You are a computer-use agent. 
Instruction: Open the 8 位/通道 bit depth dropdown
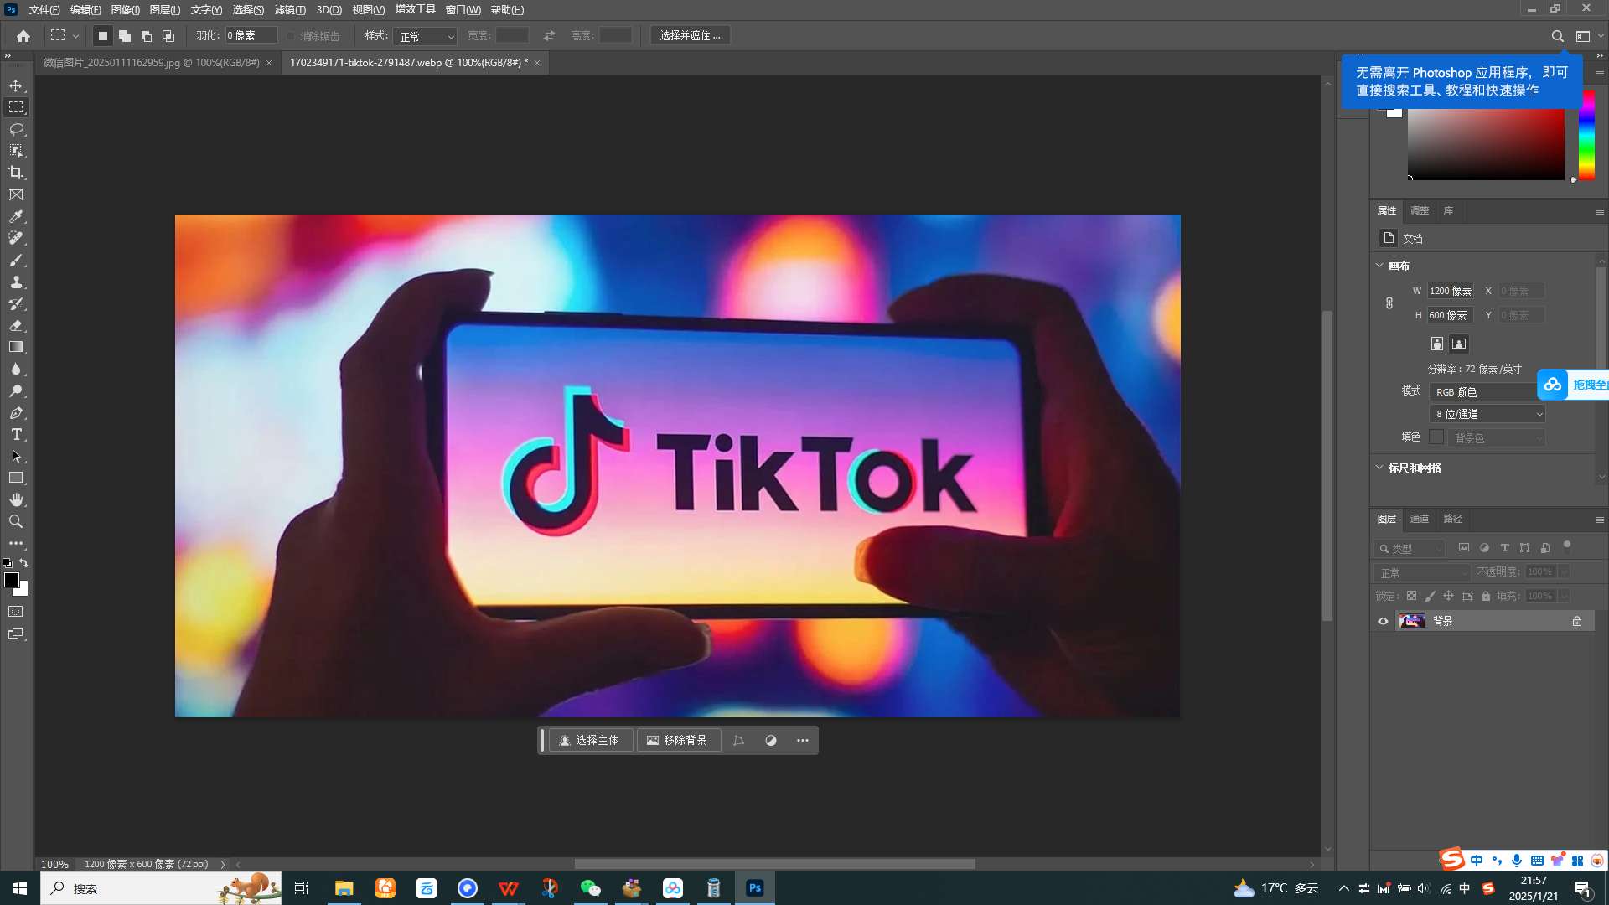click(x=1487, y=414)
